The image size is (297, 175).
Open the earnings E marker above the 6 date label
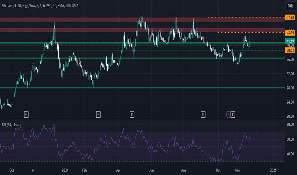(x=26, y=115)
